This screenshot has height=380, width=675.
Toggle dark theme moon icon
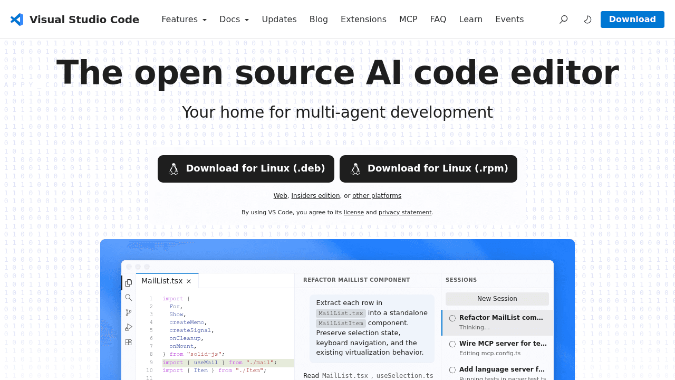point(587,20)
